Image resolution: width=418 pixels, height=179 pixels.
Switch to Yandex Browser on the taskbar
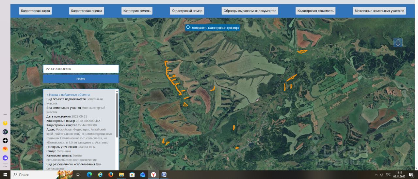point(153,175)
